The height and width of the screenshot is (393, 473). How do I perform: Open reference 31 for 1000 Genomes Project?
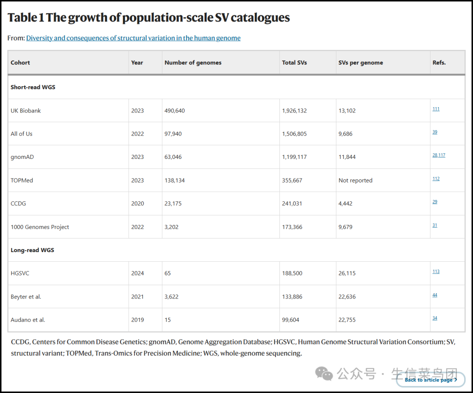pos(435,225)
